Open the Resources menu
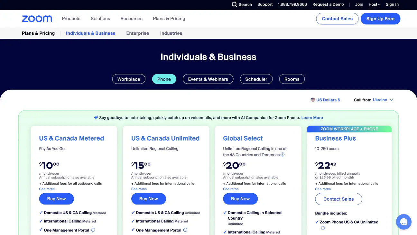Viewport: 417px width, 235px height. pos(132,19)
